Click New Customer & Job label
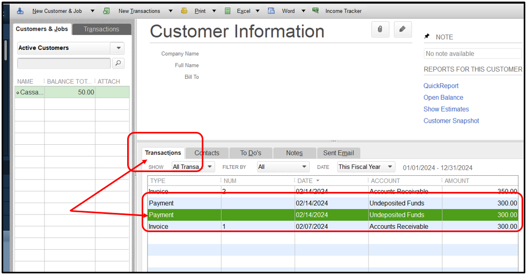 point(57,11)
